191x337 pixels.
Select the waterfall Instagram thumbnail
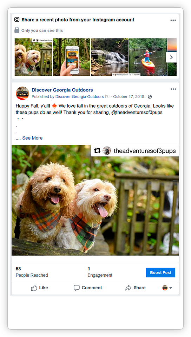[x=110, y=57]
